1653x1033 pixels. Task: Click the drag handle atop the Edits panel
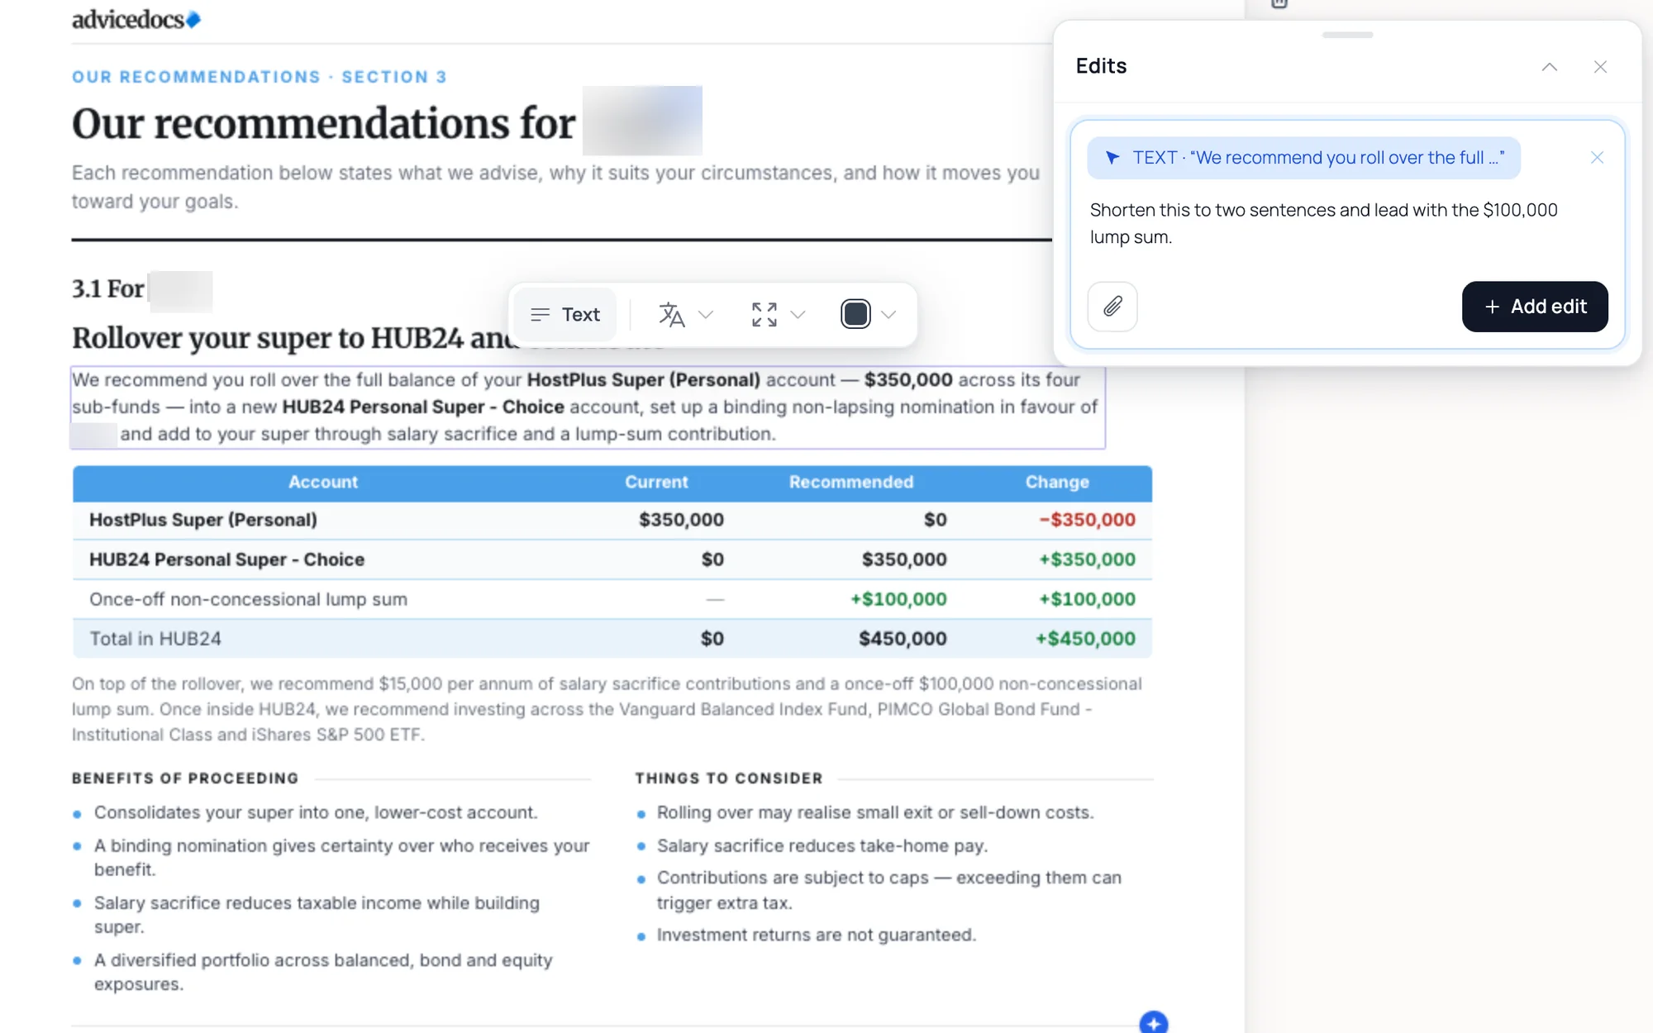pyautogui.click(x=1347, y=35)
